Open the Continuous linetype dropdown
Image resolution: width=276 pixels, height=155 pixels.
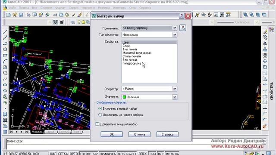[x=257, y=22]
